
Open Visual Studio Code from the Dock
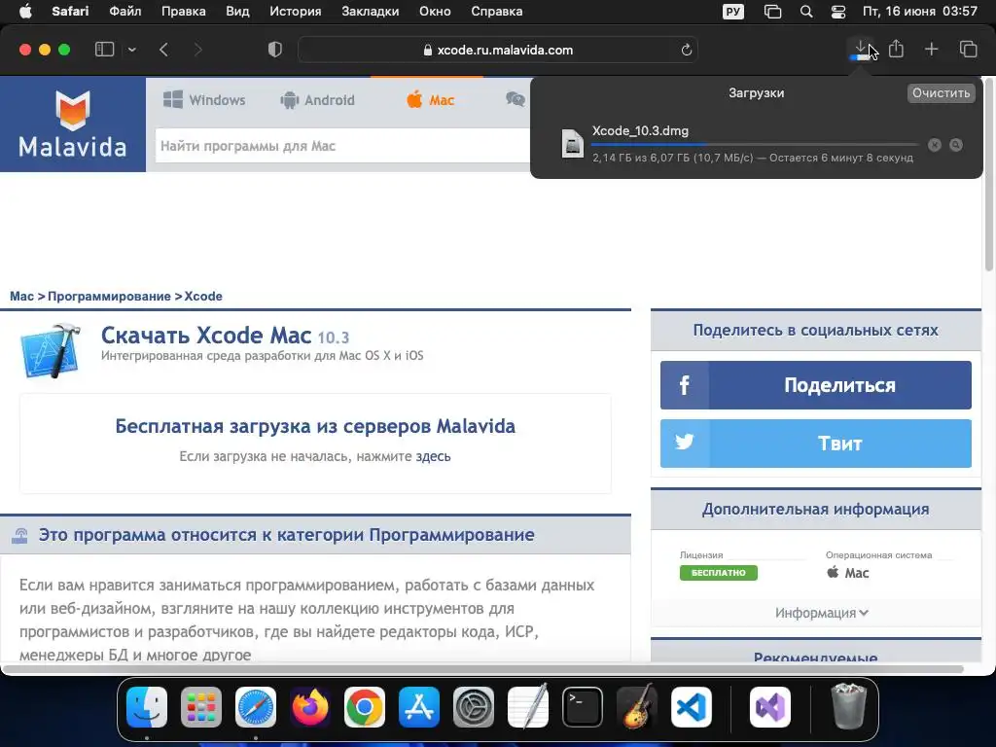point(692,707)
